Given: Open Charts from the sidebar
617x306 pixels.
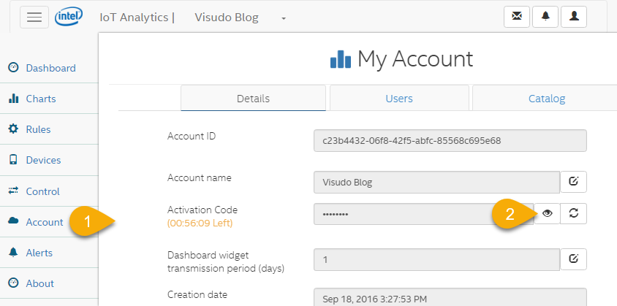Looking at the screenshot, I should point(41,99).
